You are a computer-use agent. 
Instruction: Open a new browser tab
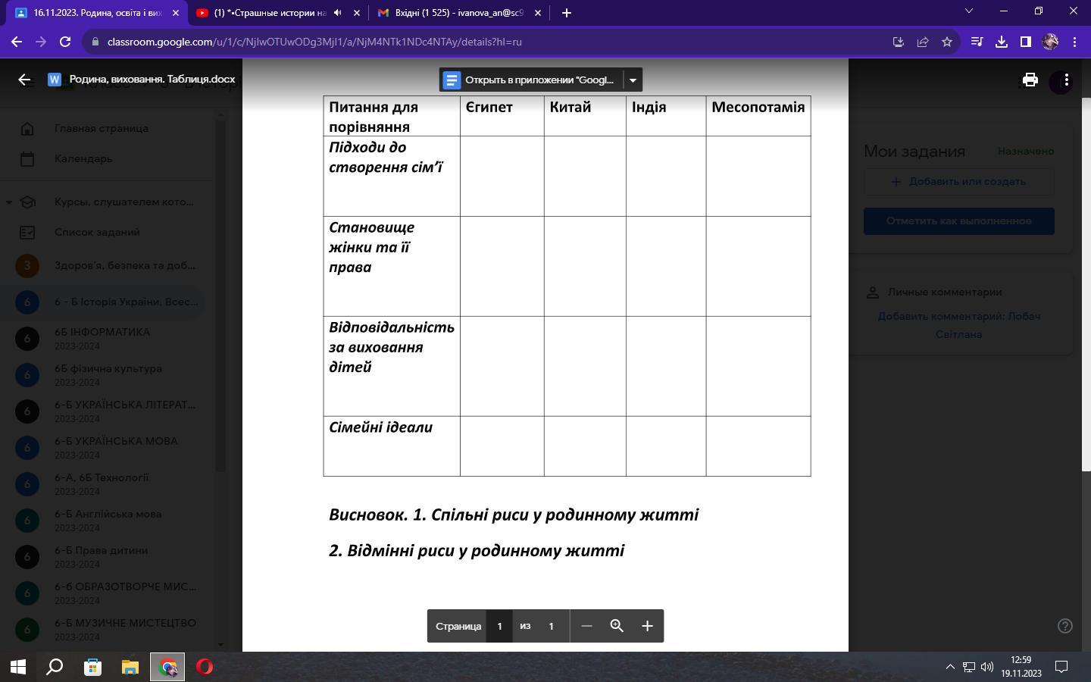pos(566,13)
